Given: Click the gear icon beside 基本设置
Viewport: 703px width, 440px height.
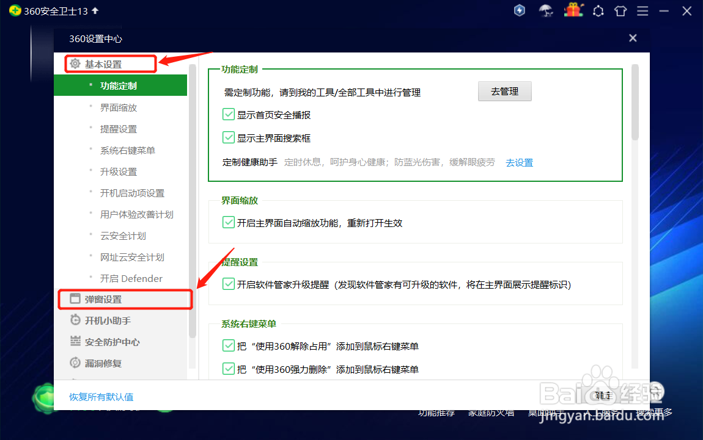Looking at the screenshot, I should point(75,64).
